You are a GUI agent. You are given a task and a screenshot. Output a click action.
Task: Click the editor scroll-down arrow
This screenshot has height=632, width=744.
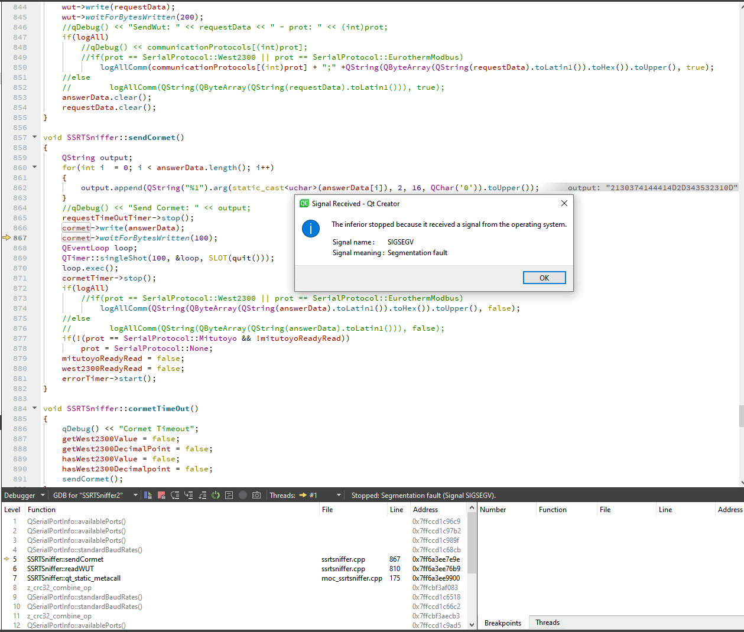(741, 482)
